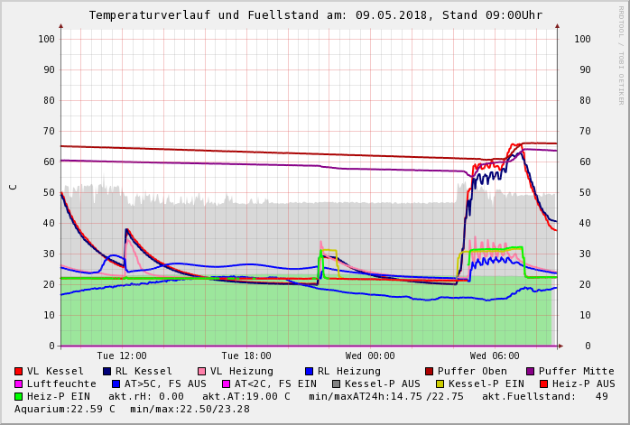Select the gray Kessel-P AUS swatch

click(337, 384)
